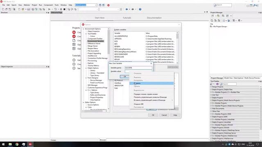Click the Run (play) toolbar button

coord(49,9)
